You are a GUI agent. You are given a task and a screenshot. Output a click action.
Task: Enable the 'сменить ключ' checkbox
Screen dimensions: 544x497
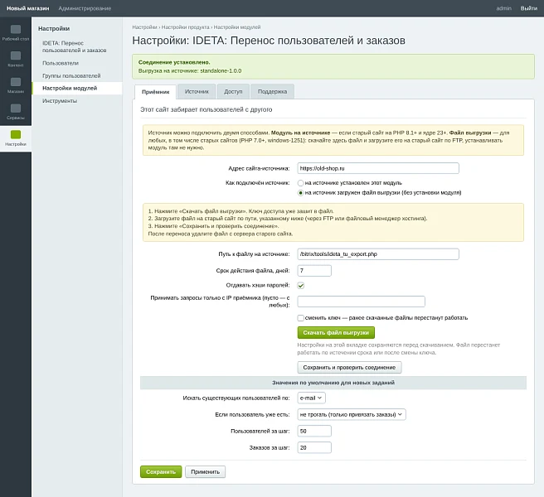tap(301, 318)
